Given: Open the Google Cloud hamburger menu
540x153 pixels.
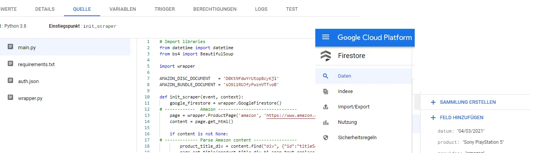Looking at the screenshot, I should point(326,37).
